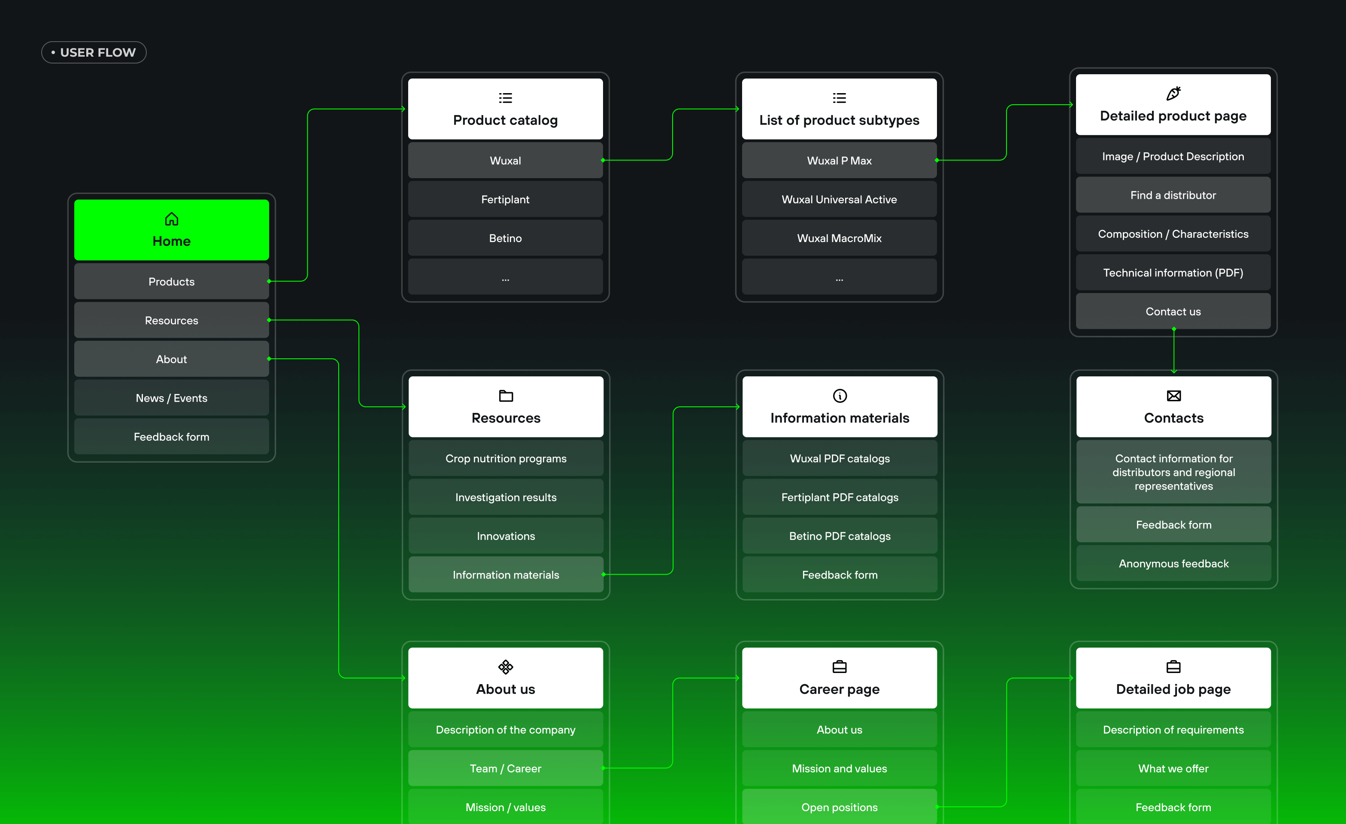Image resolution: width=1346 pixels, height=824 pixels.
Task: Click the ellipsis row in Product catalog
Action: click(505, 276)
